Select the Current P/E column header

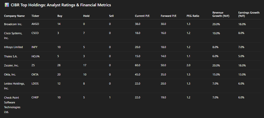pos(142,16)
